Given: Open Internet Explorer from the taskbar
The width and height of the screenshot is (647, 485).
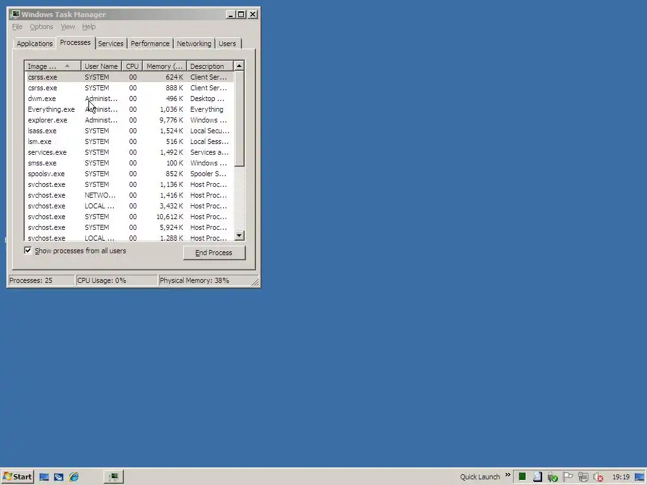Looking at the screenshot, I should click(x=74, y=477).
